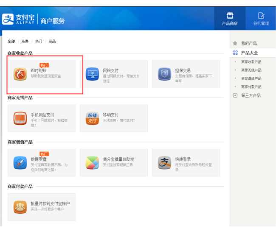Viewport: 276px width, 232px height.
Task: Click the arrow beside sidebar 商家收款产品
Action: [235, 61]
